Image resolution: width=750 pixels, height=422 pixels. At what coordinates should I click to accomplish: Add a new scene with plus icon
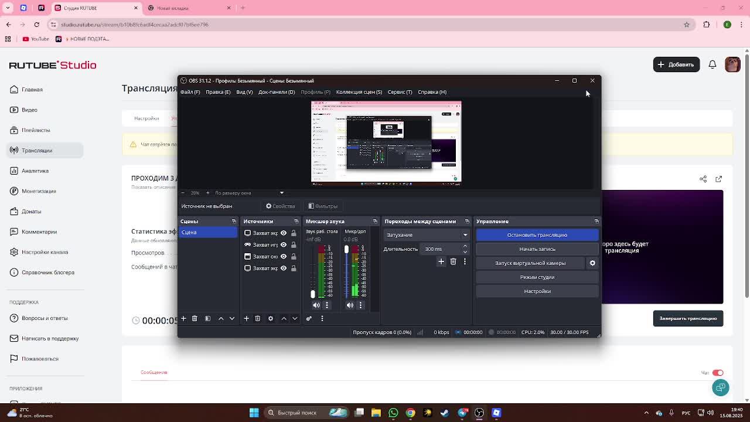point(183,318)
